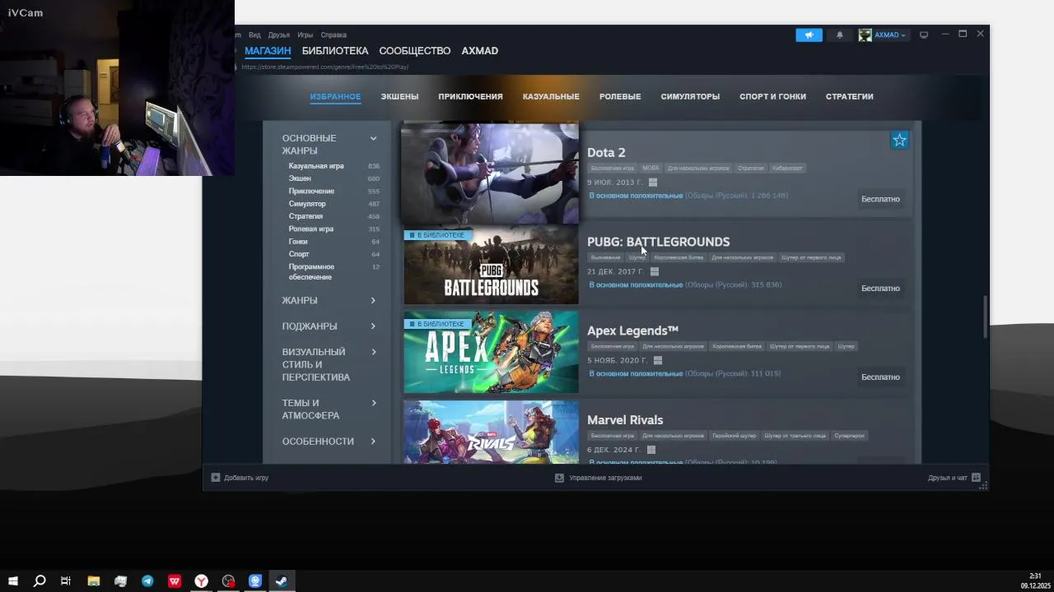1054x592 pixels.
Task: Expand the ОСОБЕННОСТИ filter section
Action: (373, 441)
